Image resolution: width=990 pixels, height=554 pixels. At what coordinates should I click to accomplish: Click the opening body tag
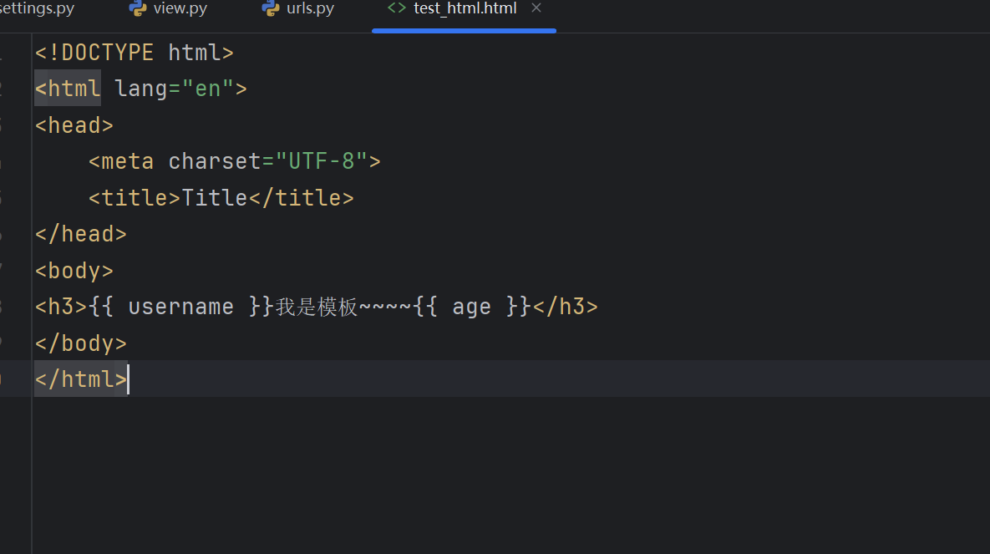click(x=74, y=271)
